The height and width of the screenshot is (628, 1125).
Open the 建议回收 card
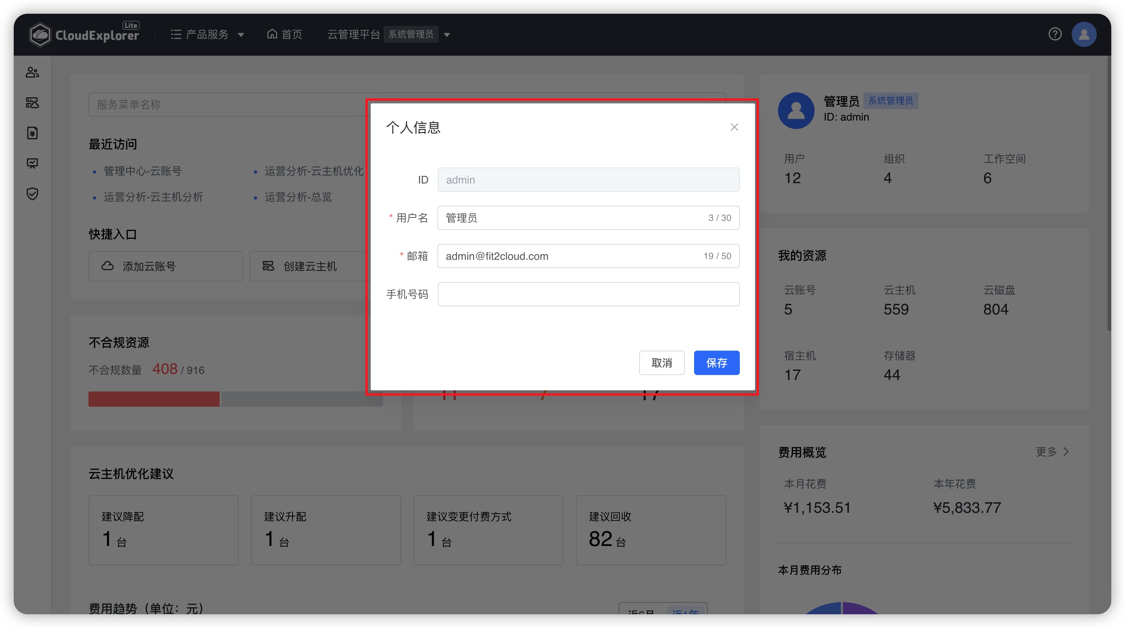click(651, 530)
